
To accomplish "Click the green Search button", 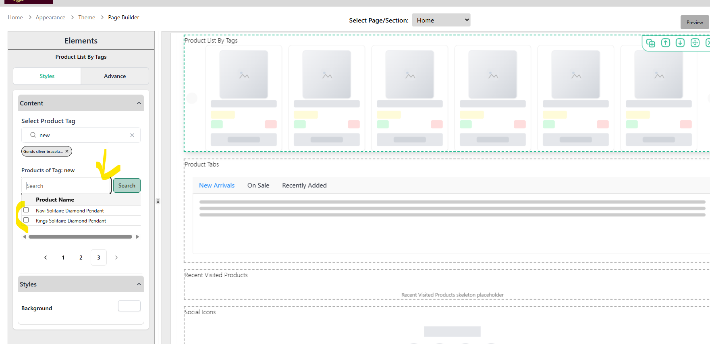I will coord(127,185).
